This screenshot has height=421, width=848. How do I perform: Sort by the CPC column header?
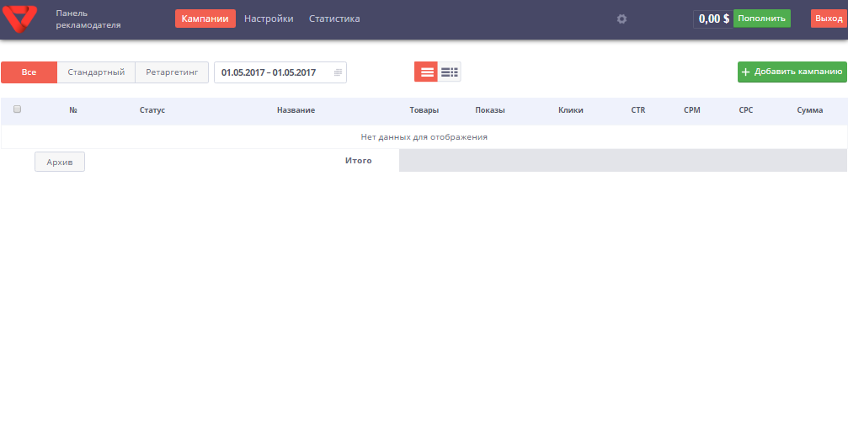[746, 110]
